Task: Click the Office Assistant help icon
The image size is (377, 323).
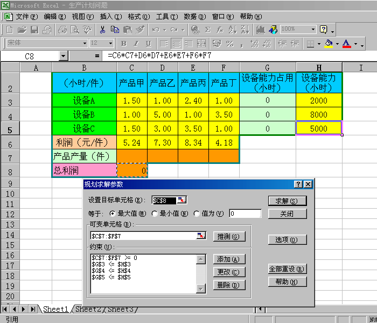Action: click(x=324, y=30)
